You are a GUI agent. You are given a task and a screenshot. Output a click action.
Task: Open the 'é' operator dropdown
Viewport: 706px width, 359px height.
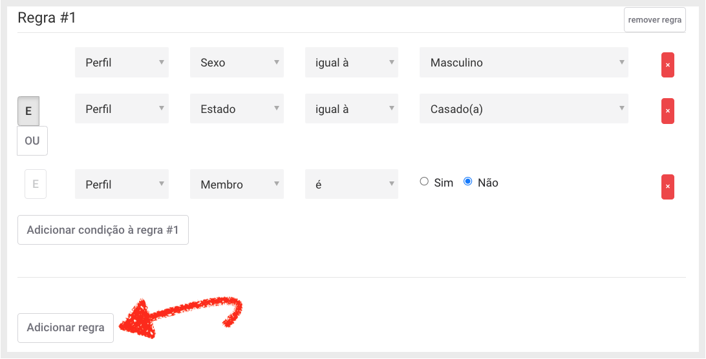point(352,184)
